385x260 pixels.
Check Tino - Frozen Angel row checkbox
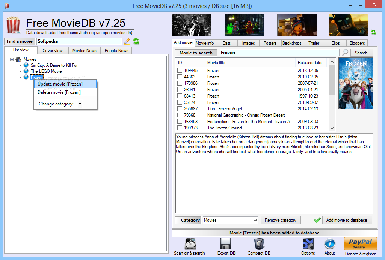click(180, 109)
